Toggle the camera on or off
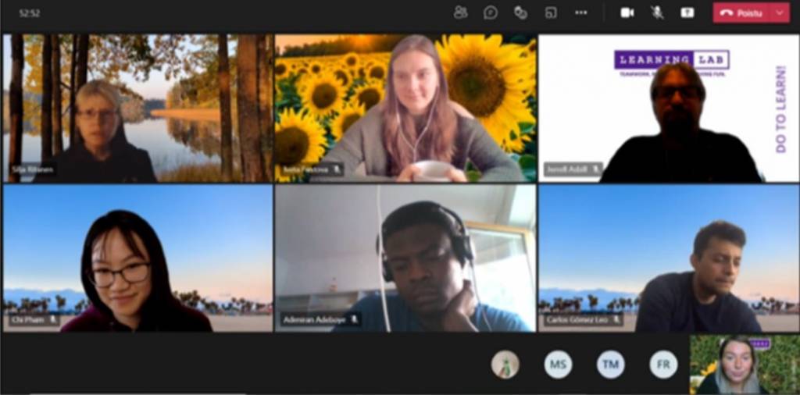800x395 pixels. 627,12
